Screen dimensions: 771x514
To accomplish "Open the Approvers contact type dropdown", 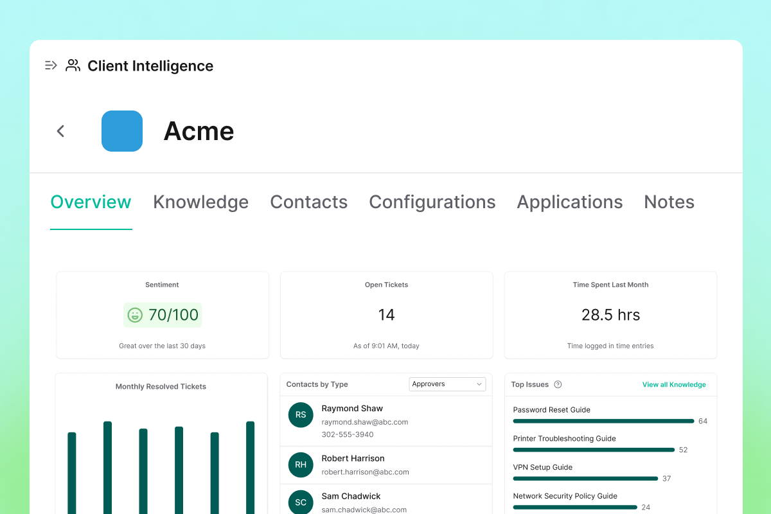I will (x=447, y=384).
